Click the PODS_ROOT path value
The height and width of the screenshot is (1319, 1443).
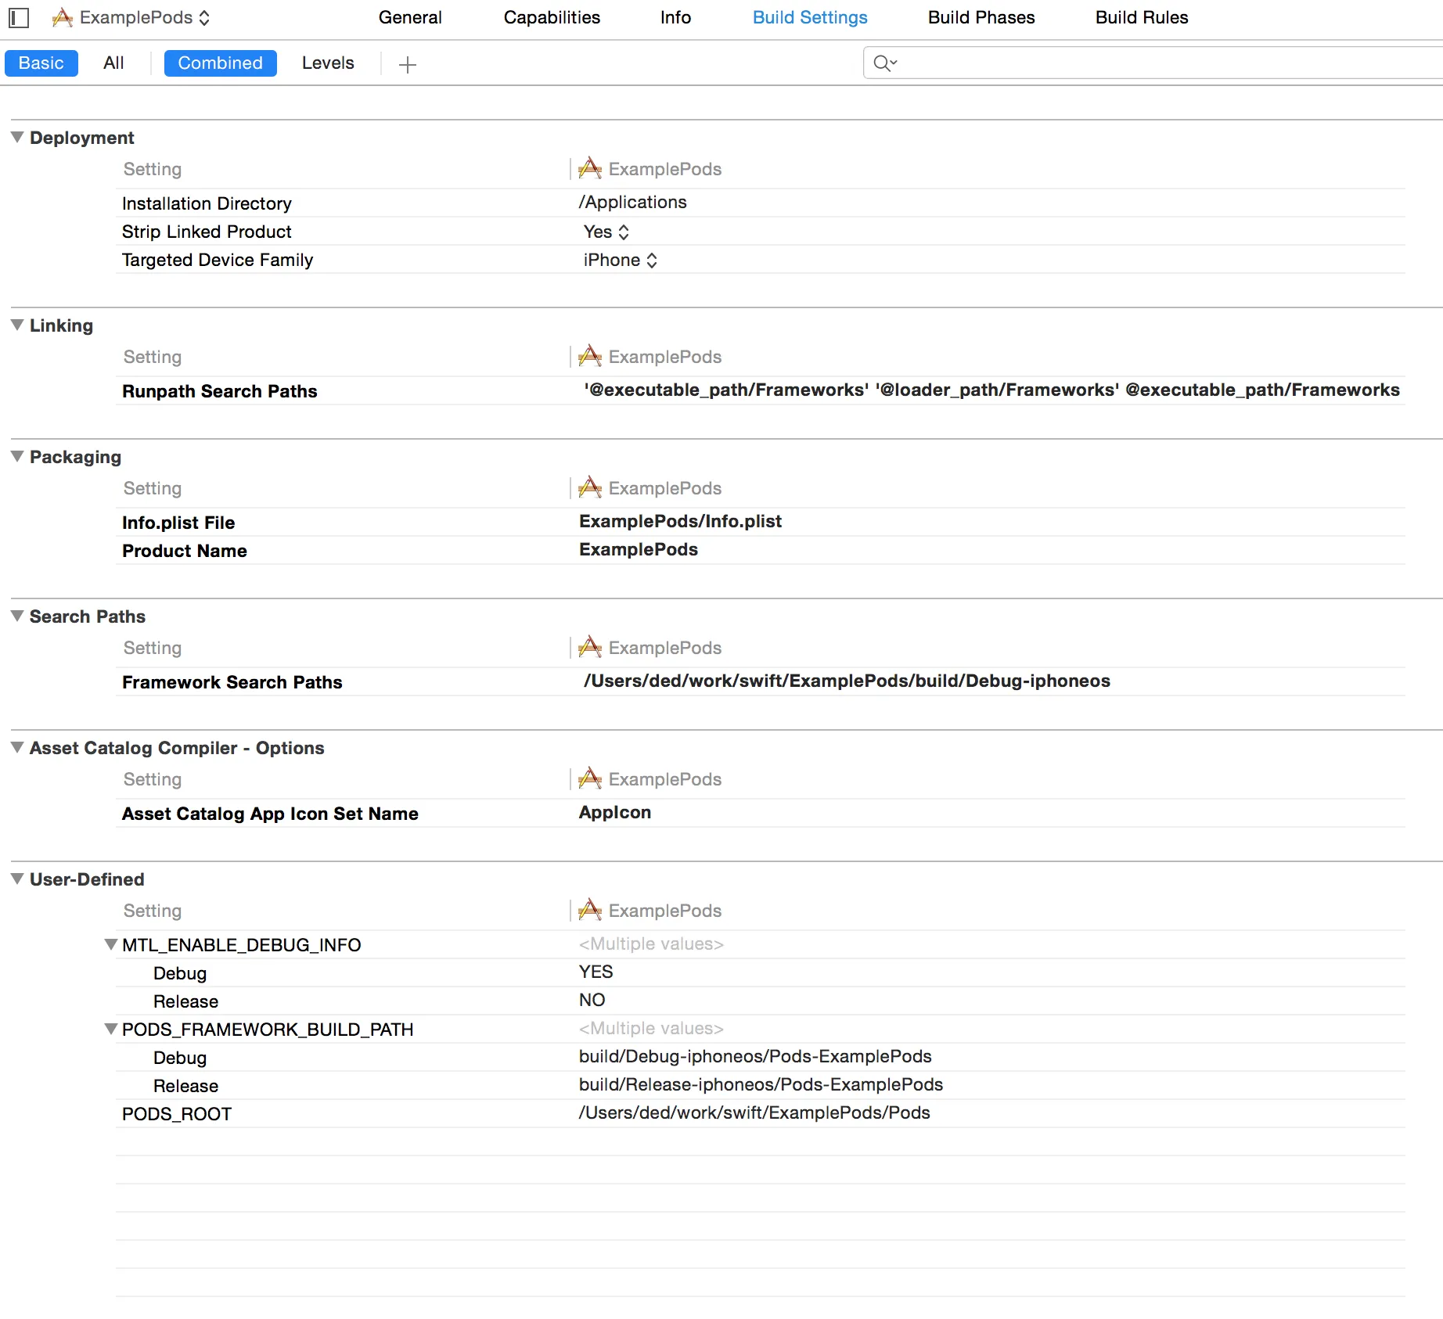pyautogui.click(x=754, y=1113)
